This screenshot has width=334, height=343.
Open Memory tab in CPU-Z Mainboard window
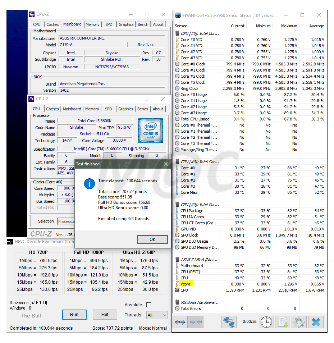click(92, 24)
